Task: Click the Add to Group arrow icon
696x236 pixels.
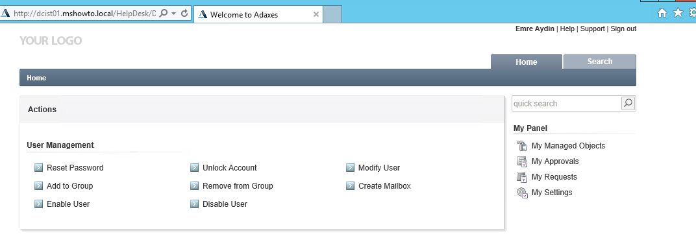Action: tap(38, 186)
